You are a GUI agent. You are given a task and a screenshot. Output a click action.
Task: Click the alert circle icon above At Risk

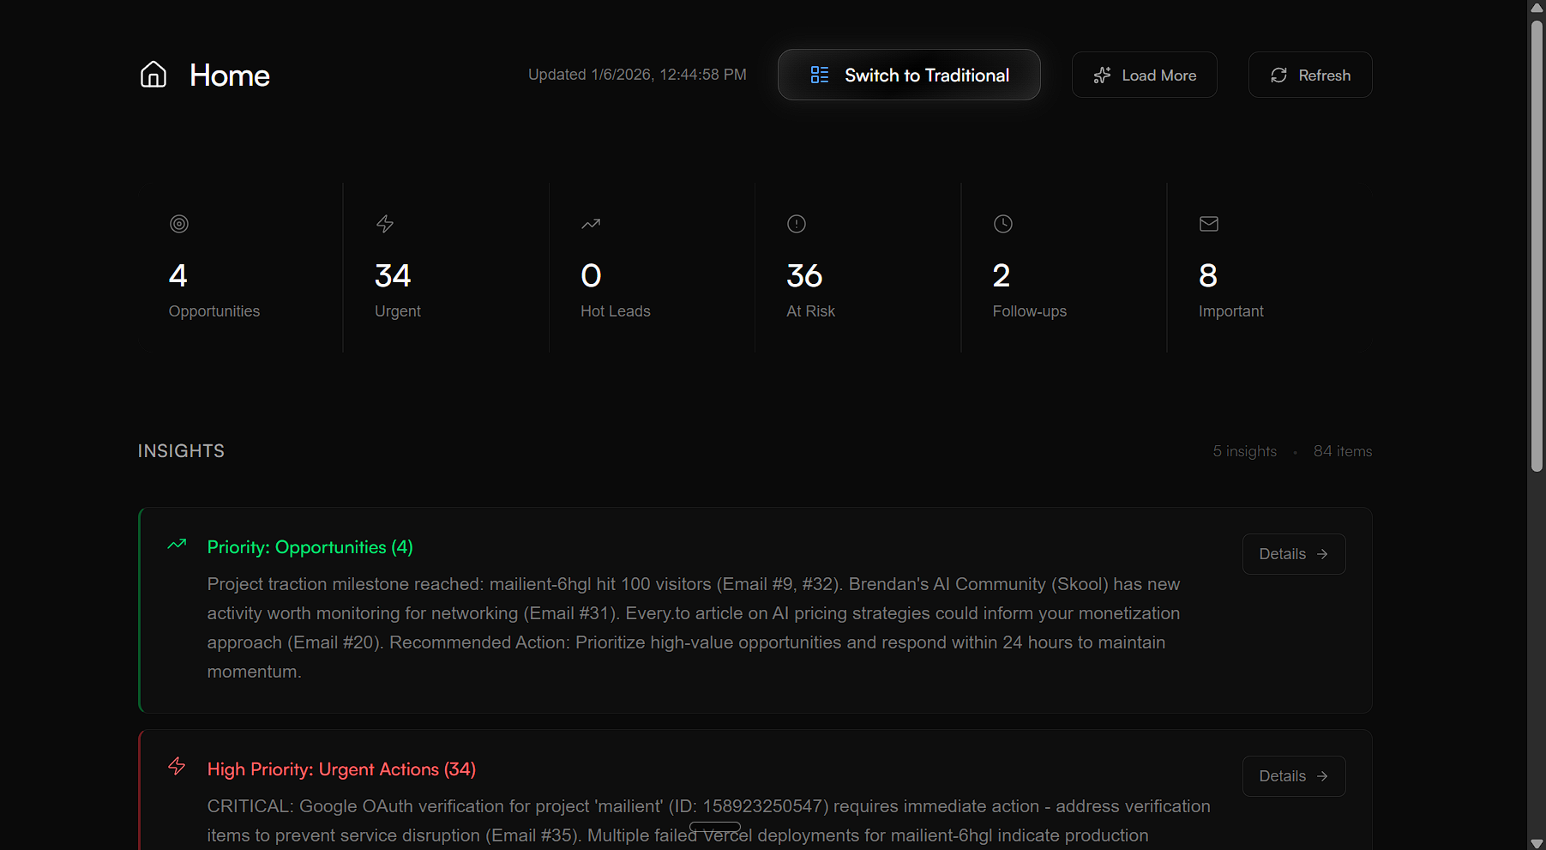[x=796, y=224]
